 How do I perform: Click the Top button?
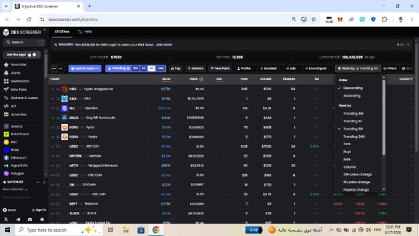click(x=176, y=69)
